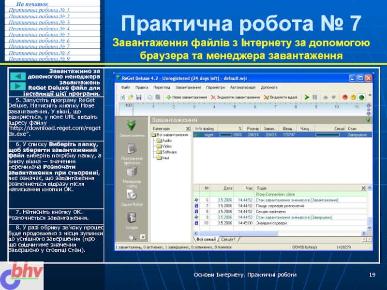Open the Допомога menu
The image size is (387, 290).
(269, 87)
